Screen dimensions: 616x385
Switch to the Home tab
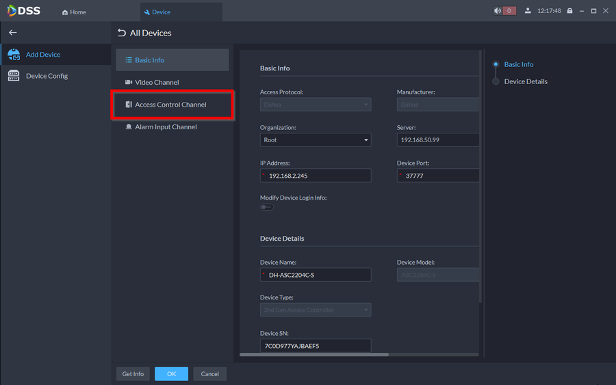tap(74, 12)
